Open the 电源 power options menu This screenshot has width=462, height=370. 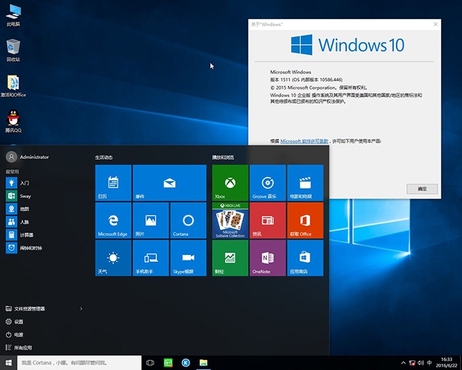pyautogui.click(x=19, y=335)
